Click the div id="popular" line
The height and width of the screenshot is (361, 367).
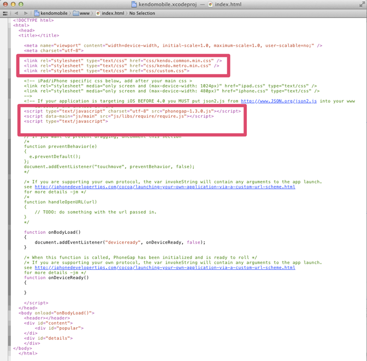[59, 328]
